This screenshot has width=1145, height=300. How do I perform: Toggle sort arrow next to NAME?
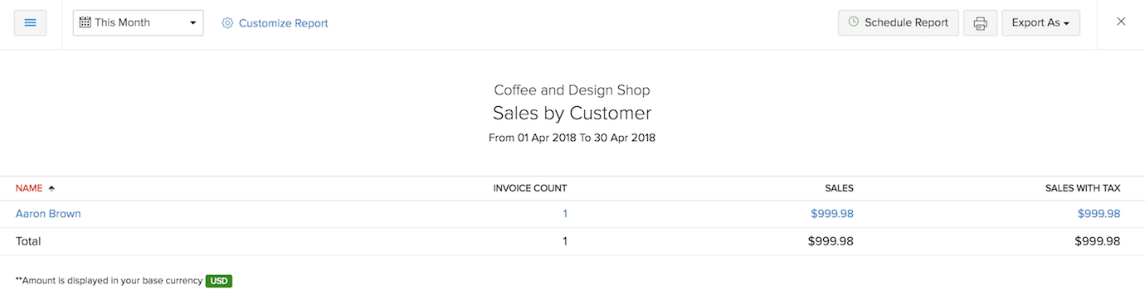(52, 188)
